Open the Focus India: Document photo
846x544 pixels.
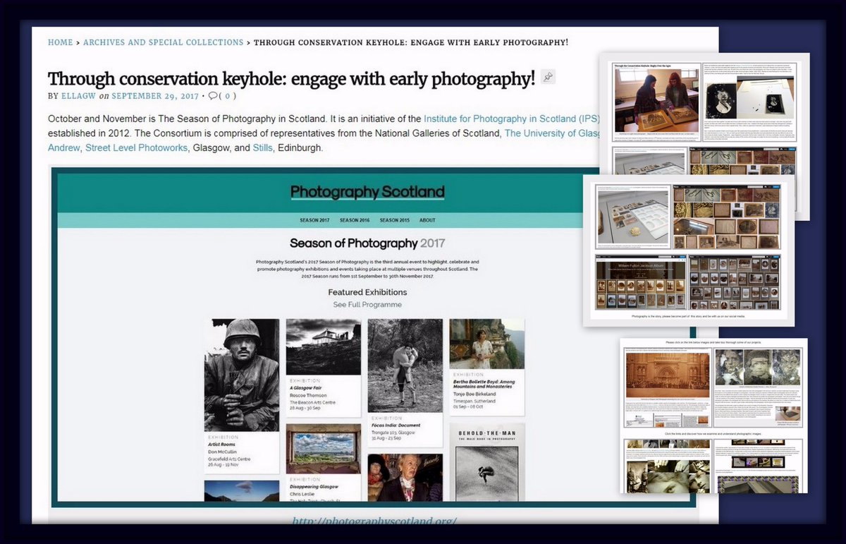coord(405,365)
